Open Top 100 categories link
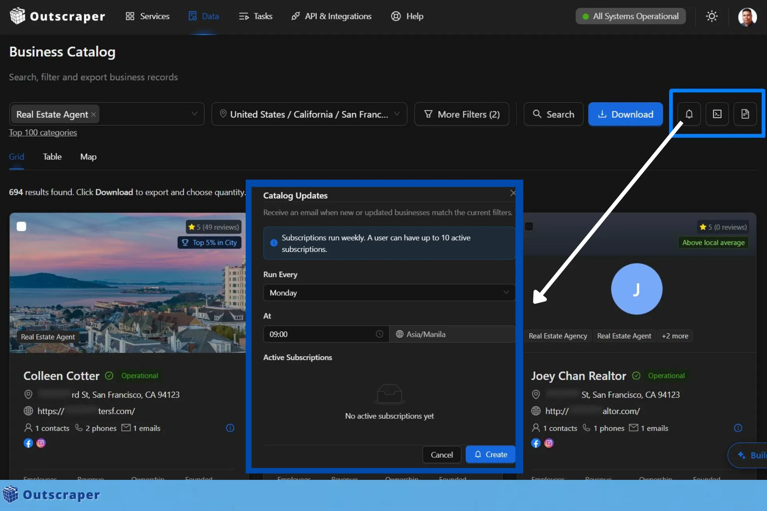 [43, 133]
